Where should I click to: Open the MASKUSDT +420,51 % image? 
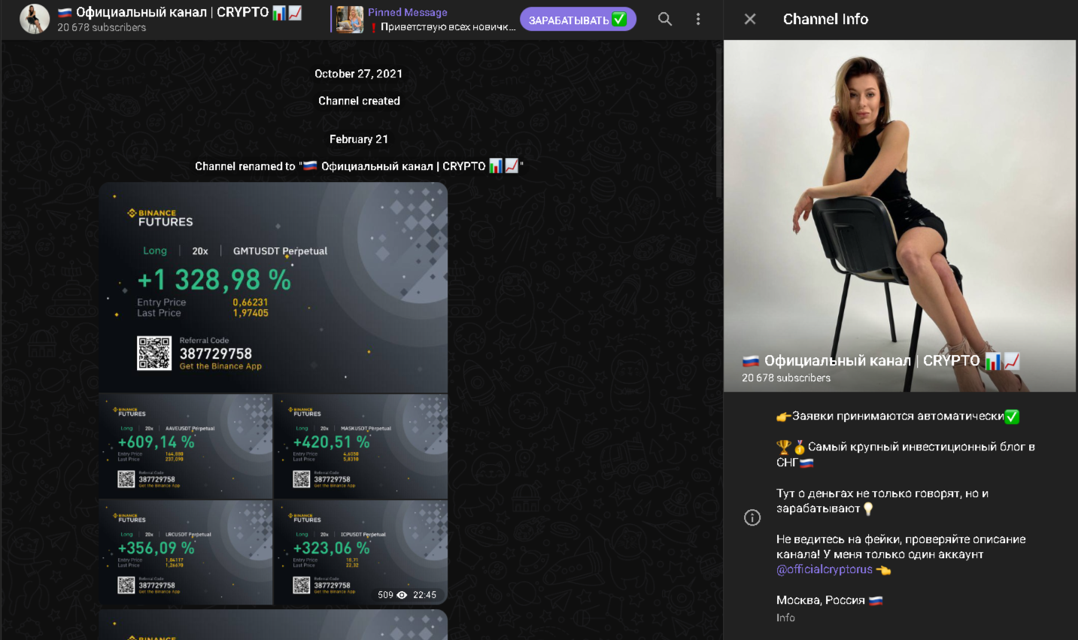pos(360,446)
